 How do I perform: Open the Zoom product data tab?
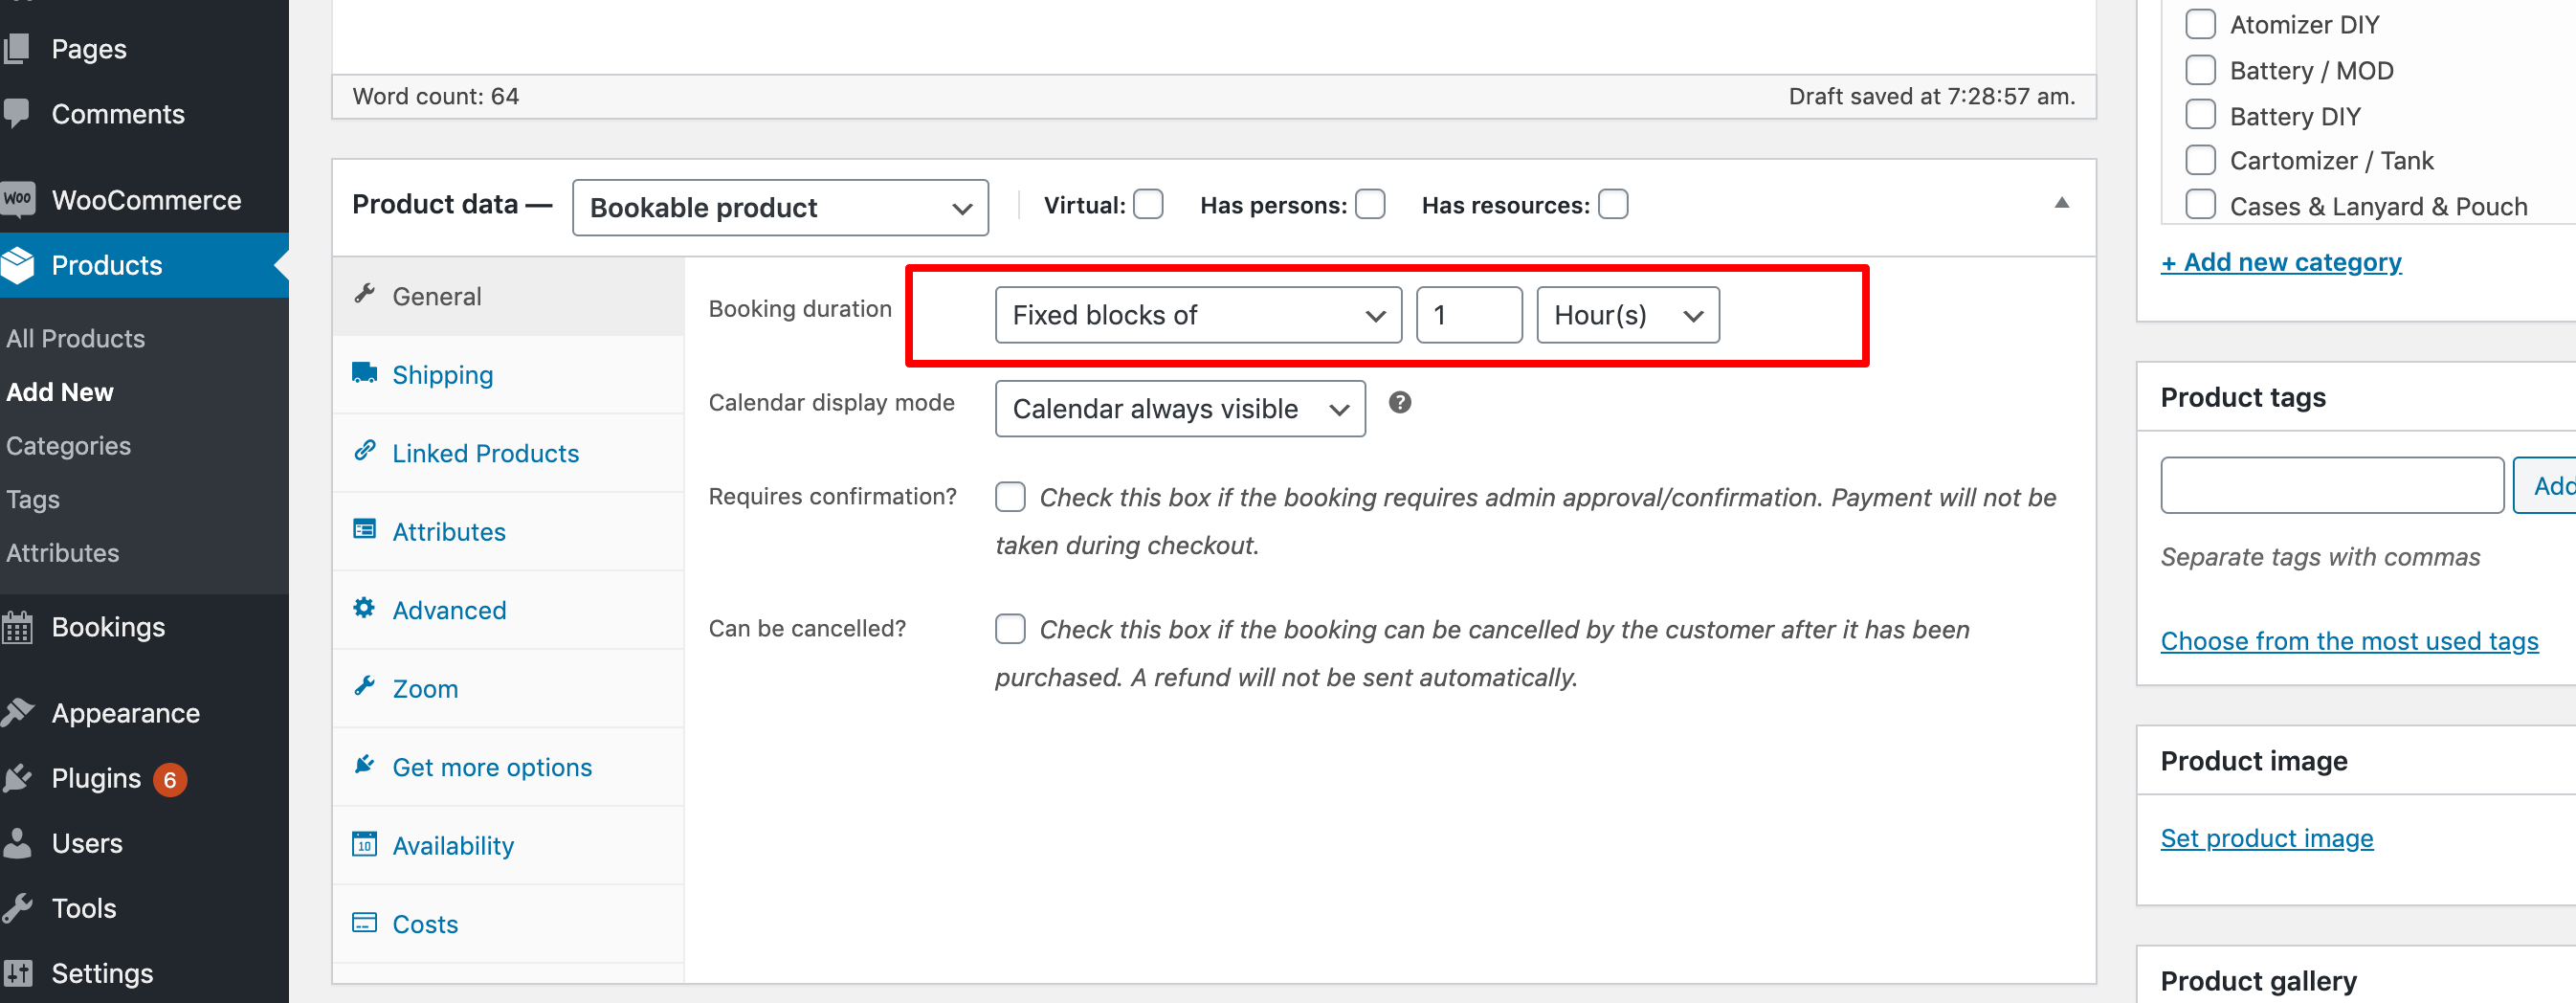[508, 689]
